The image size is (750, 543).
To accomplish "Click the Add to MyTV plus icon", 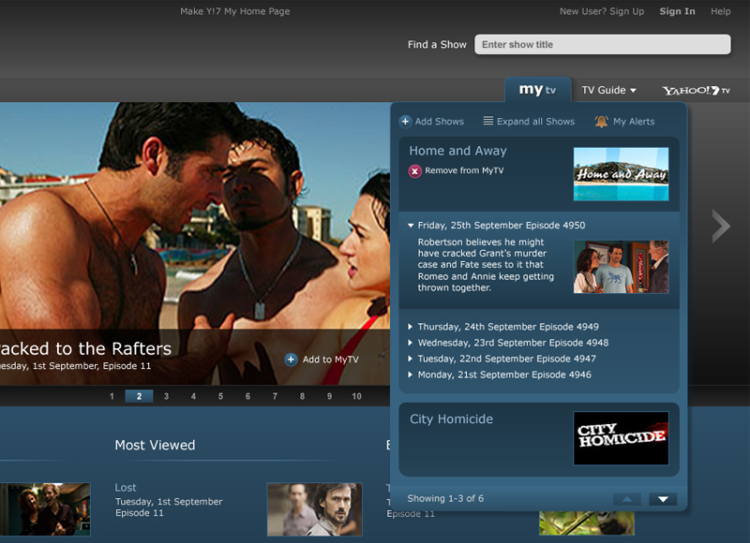I will (x=291, y=359).
